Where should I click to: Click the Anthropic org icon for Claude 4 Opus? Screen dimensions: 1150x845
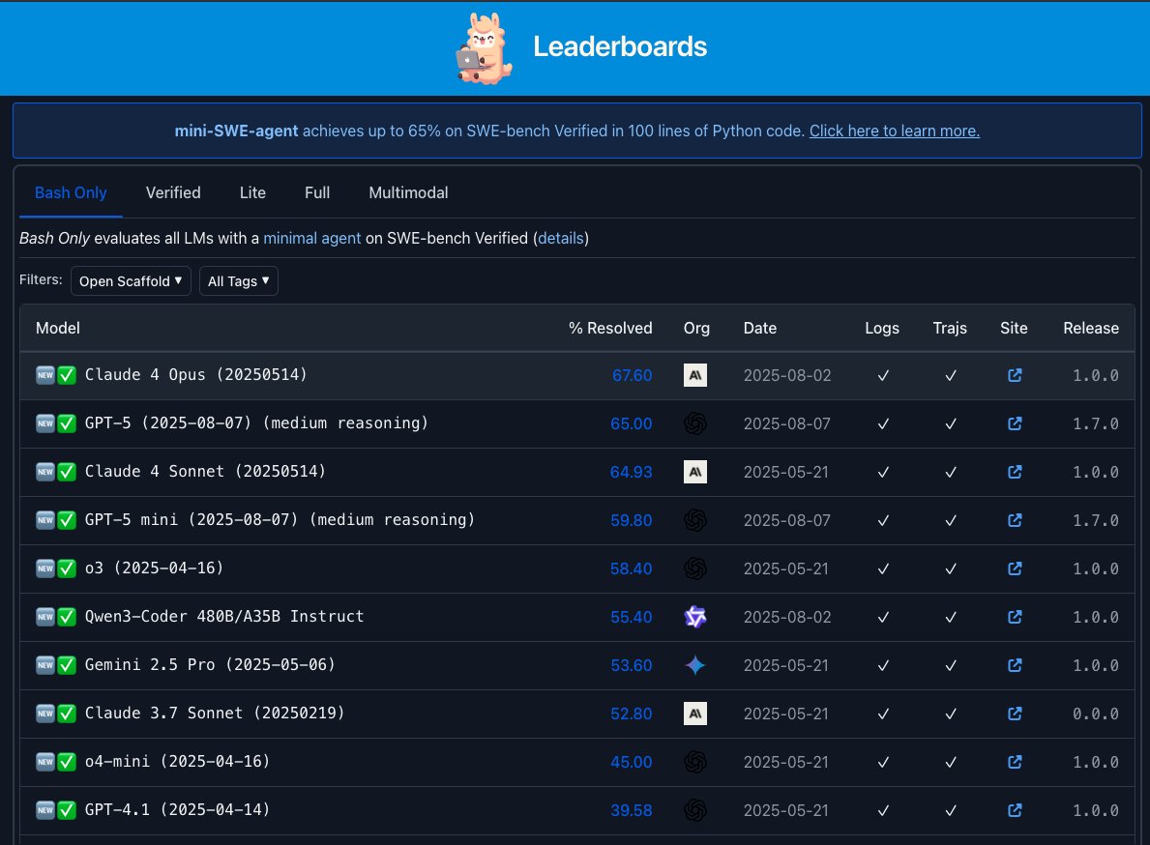[694, 375]
